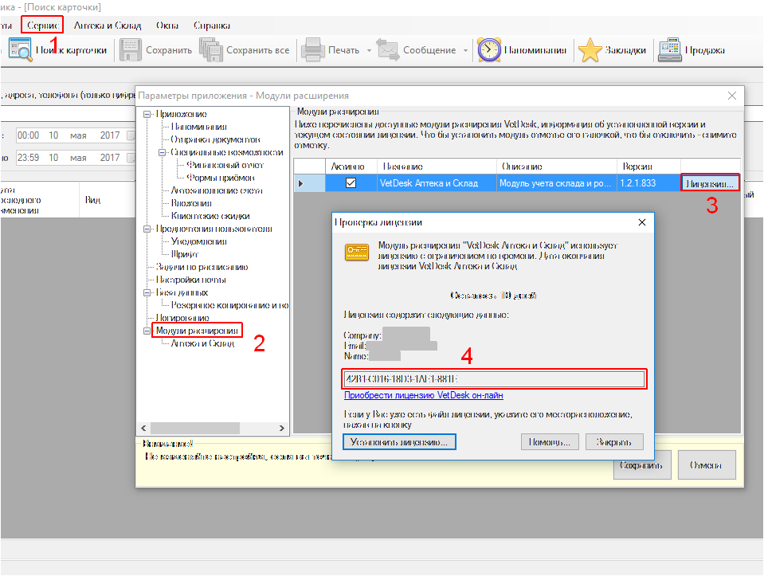The height and width of the screenshot is (576, 764).
Task: Click the license code text field
Action: (494, 378)
